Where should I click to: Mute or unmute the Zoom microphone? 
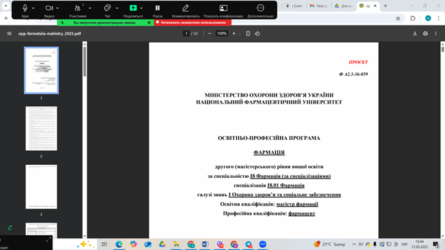[25, 10]
